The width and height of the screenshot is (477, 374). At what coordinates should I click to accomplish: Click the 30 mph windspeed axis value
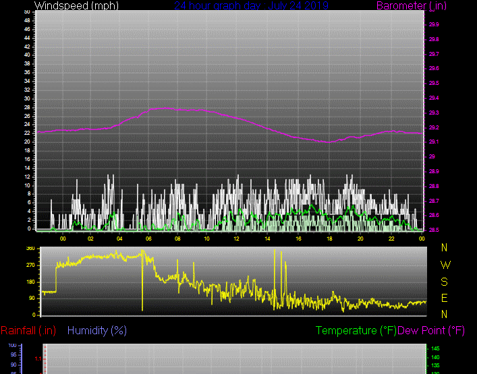[26, 98]
